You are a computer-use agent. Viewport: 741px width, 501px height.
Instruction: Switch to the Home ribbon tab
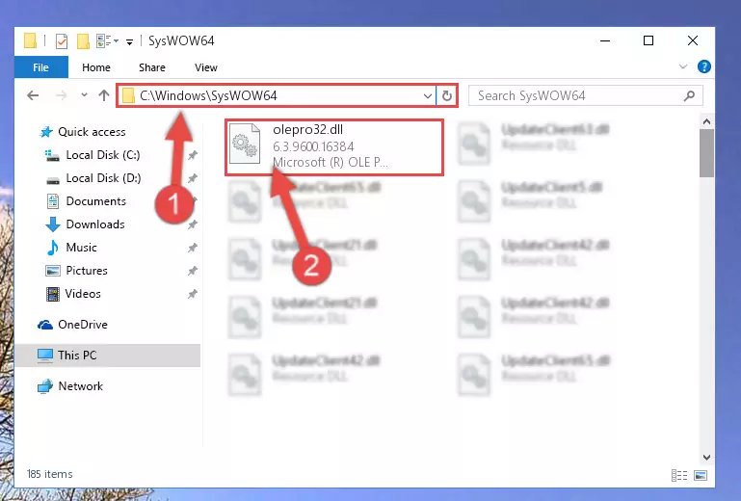click(x=96, y=67)
